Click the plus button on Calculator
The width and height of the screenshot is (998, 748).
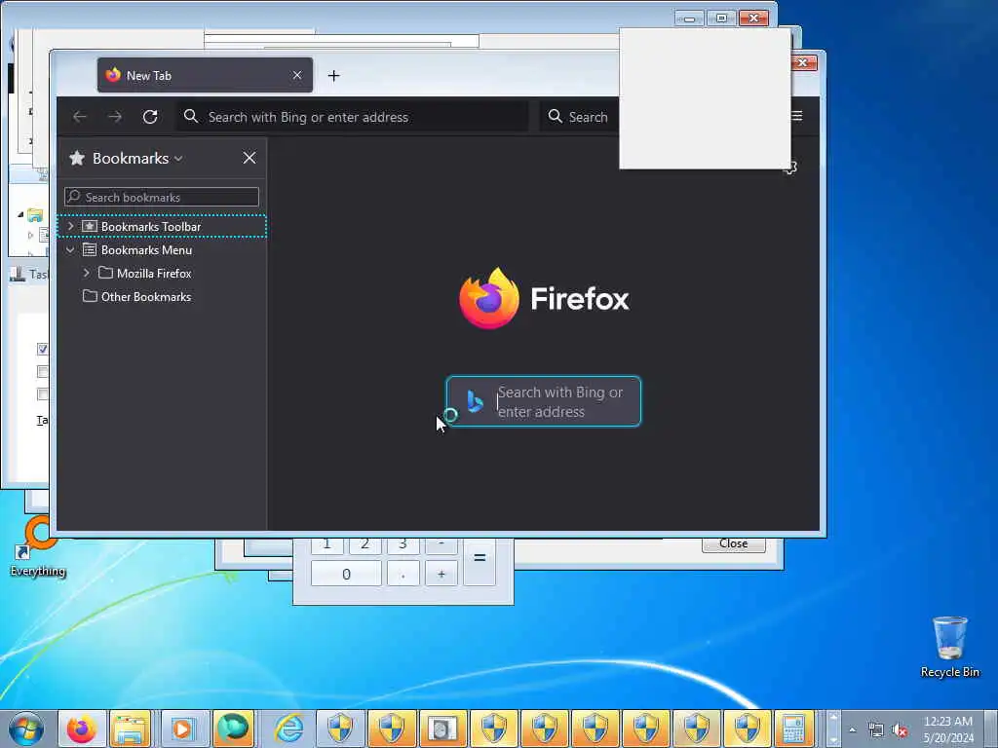click(x=441, y=574)
